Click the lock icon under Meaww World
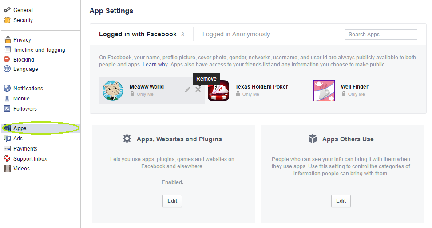 pyautogui.click(x=132, y=94)
